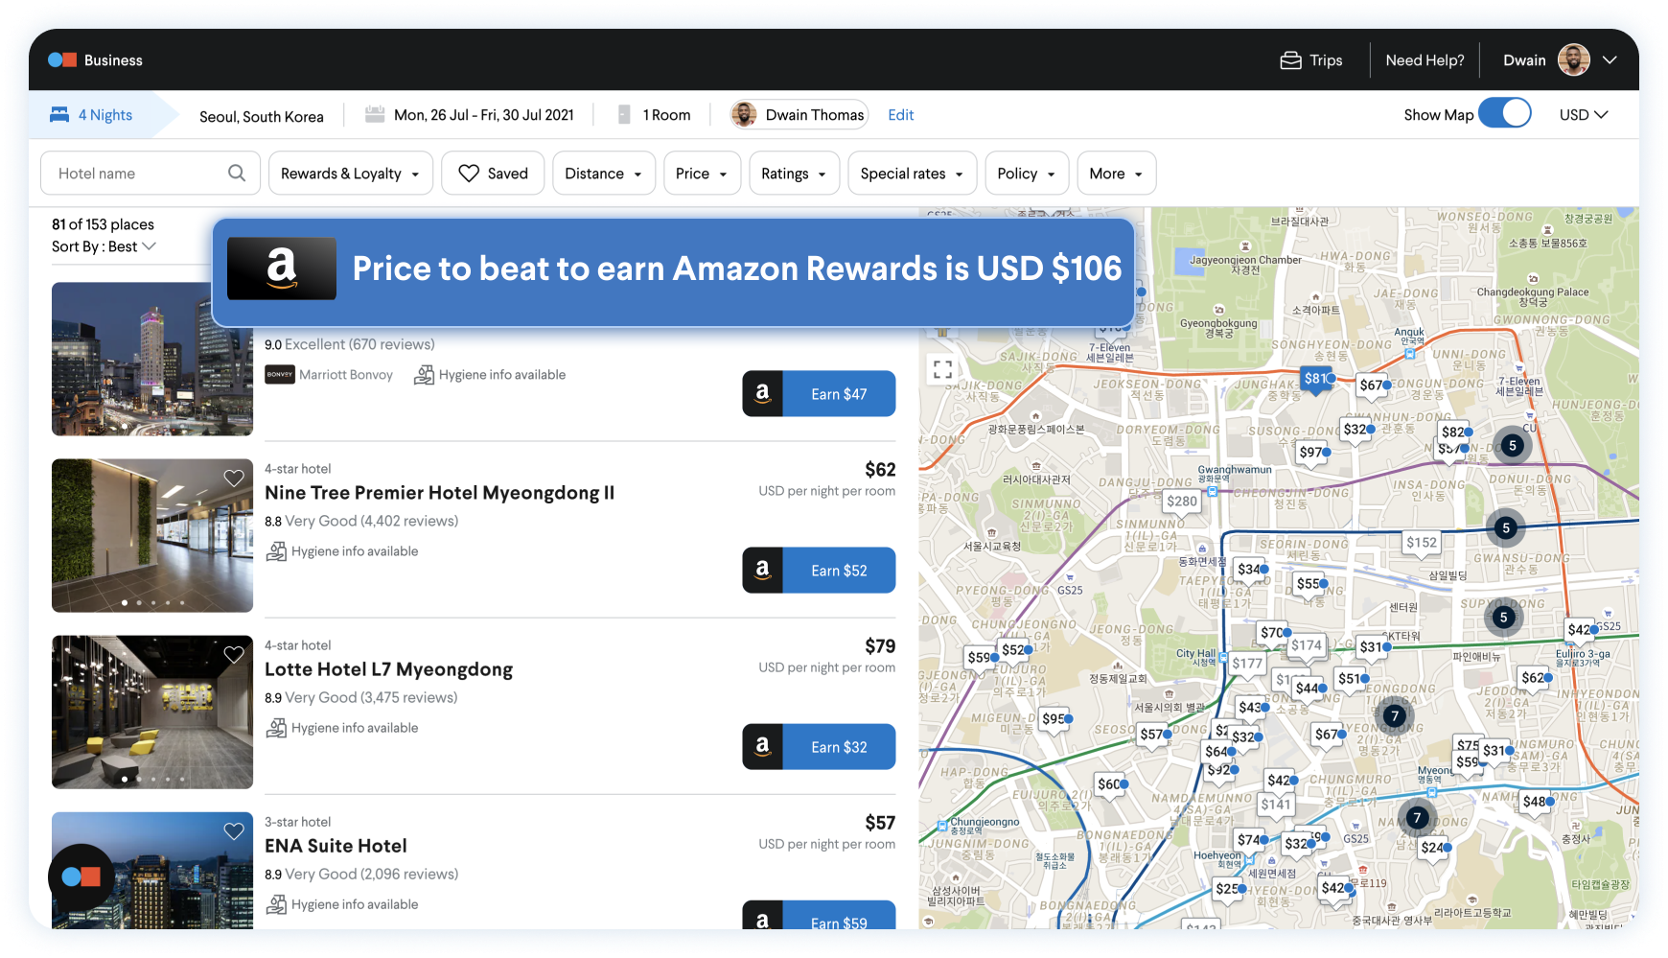Open the Dwain Thomas traveler chip

click(799, 114)
